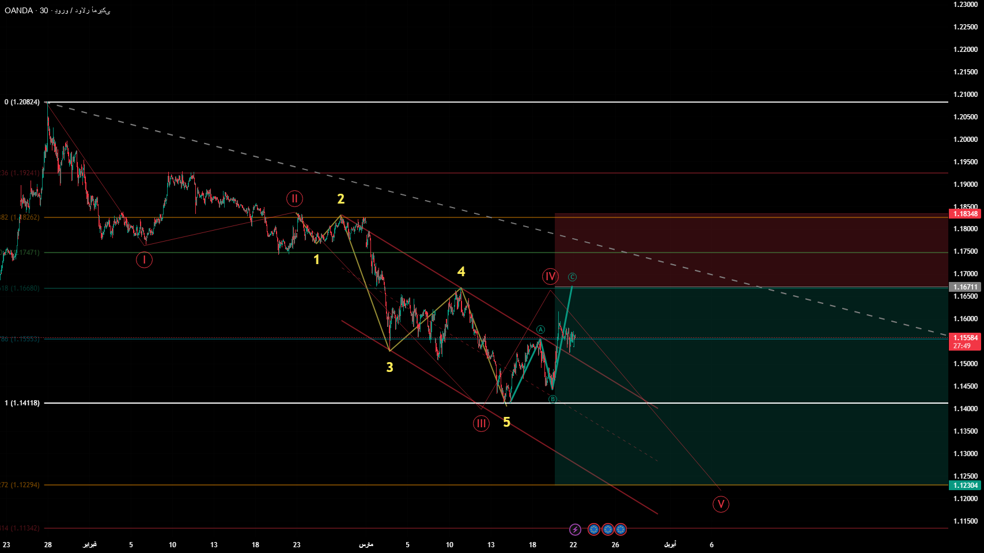Select the gray 1.16711 entry price label
Image resolution: width=984 pixels, height=553 pixels.
pos(965,287)
